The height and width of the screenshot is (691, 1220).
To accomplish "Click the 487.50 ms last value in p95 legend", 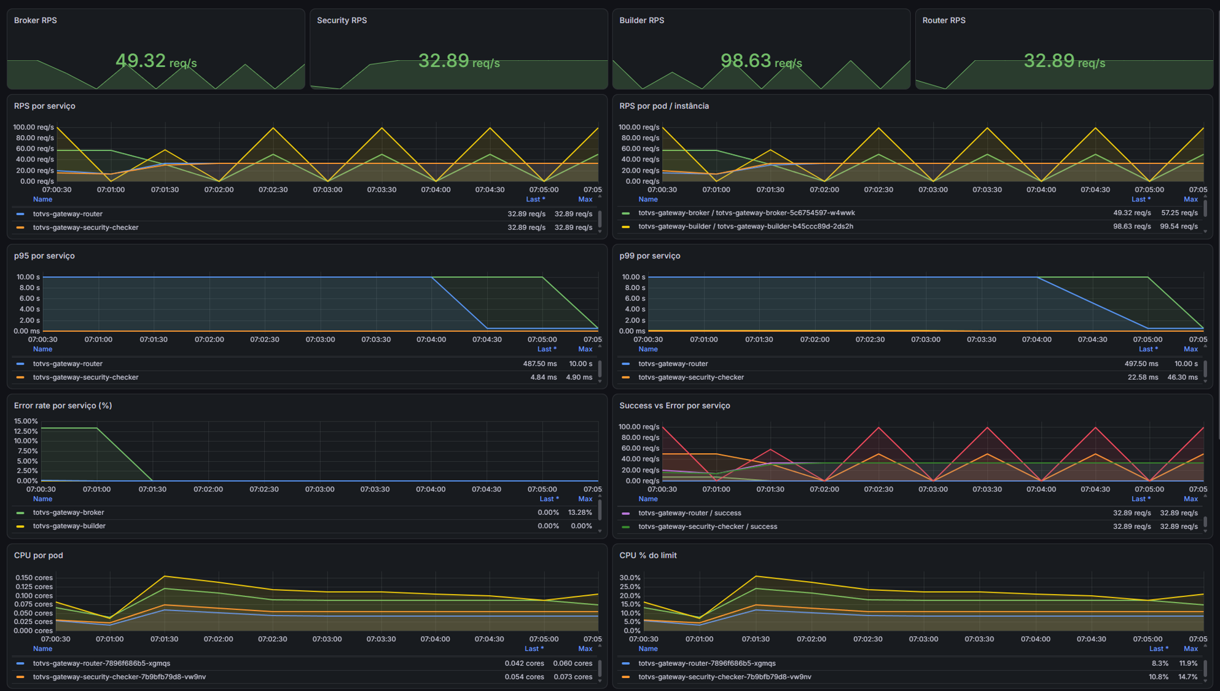I will (540, 364).
